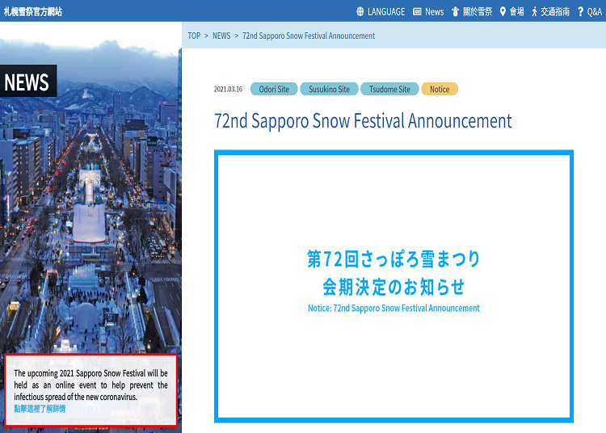Click the snowman icon for 關於雪祭
The height and width of the screenshot is (433, 606).
coord(455,11)
